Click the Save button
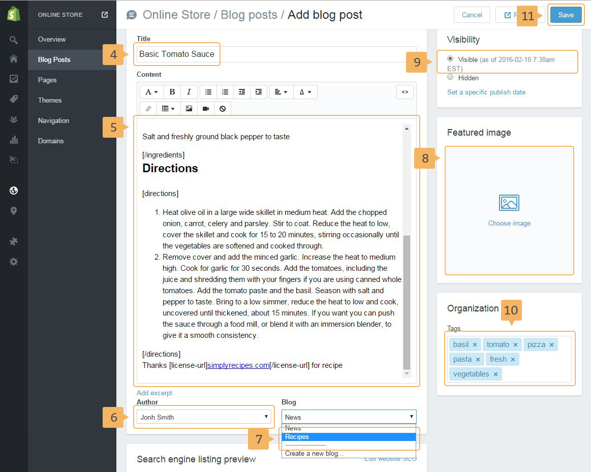 click(x=566, y=15)
